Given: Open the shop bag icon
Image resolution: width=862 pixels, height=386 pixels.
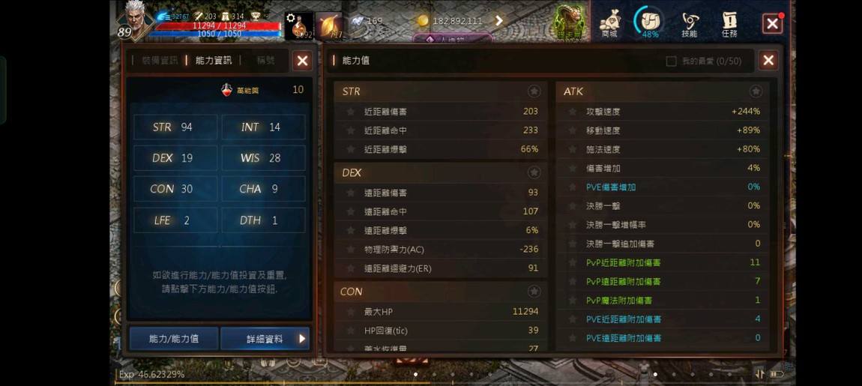Looking at the screenshot, I should click(609, 24).
